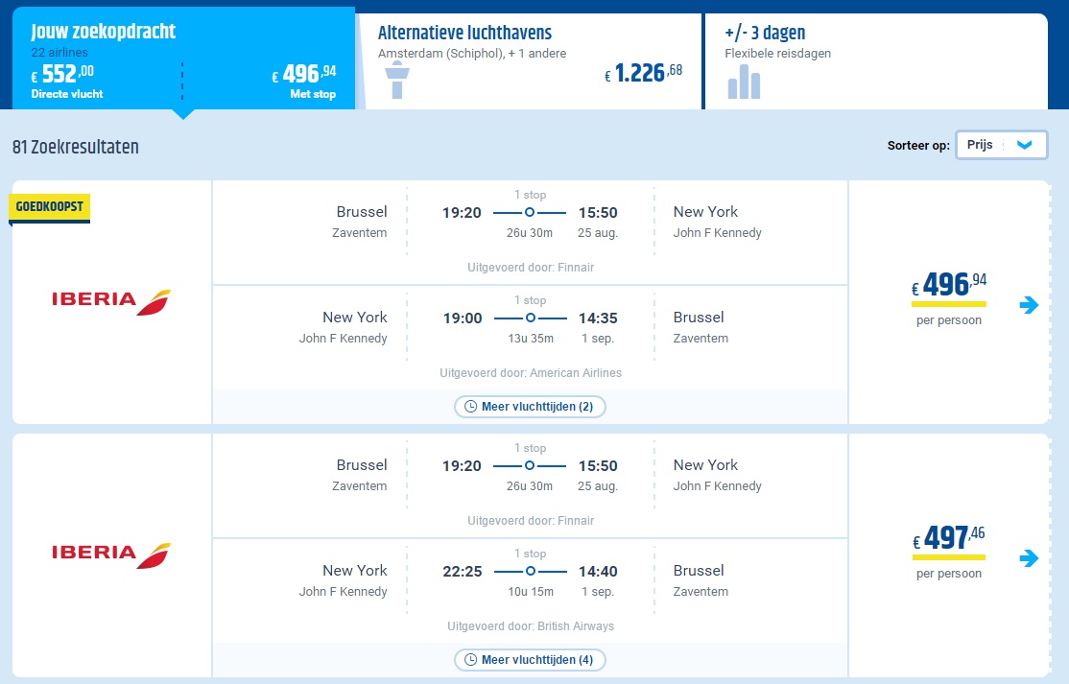Click the control tower airport icon
This screenshot has width=1069, height=684.
(x=396, y=80)
